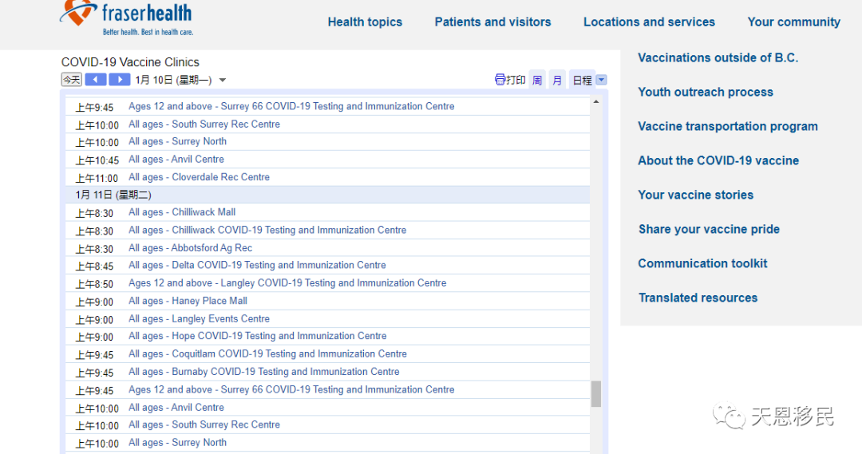
Task: Open About the COVID-19 vaccine link
Action: click(718, 160)
